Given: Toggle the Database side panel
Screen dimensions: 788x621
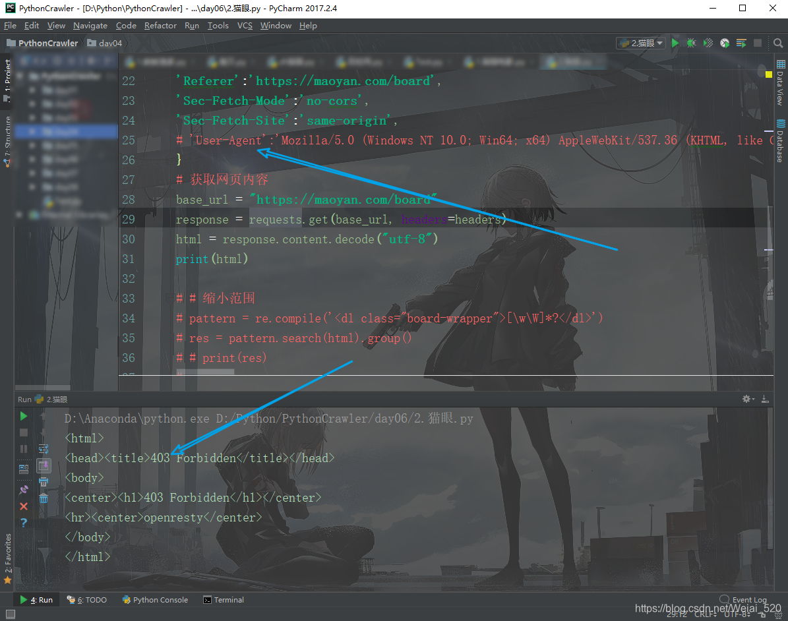Looking at the screenshot, I should coord(781,141).
